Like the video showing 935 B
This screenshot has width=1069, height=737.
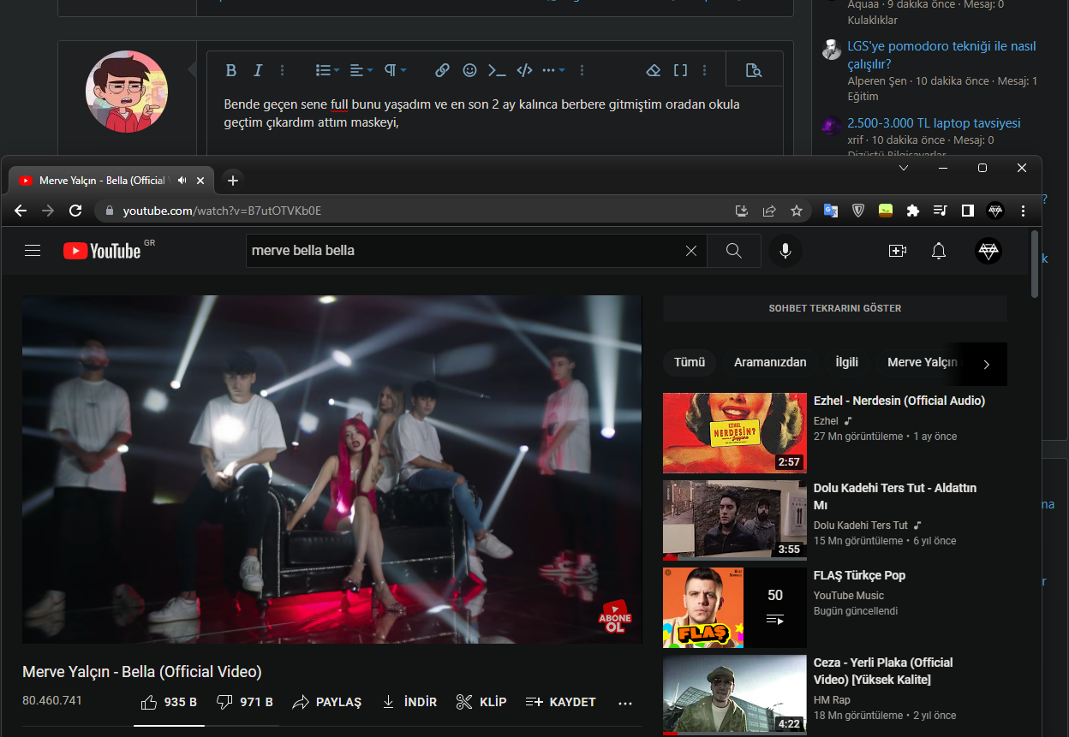(169, 702)
